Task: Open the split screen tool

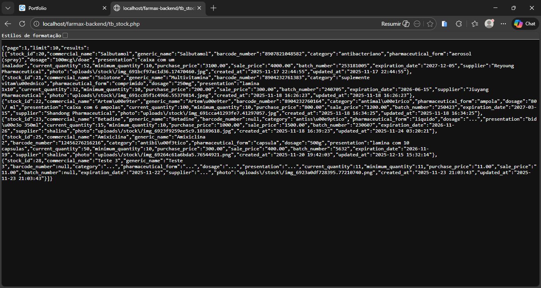Action: point(444,24)
